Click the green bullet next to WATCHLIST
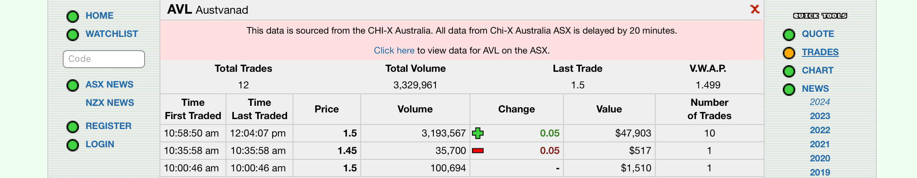The height and width of the screenshot is (178, 917). pyautogui.click(x=73, y=35)
